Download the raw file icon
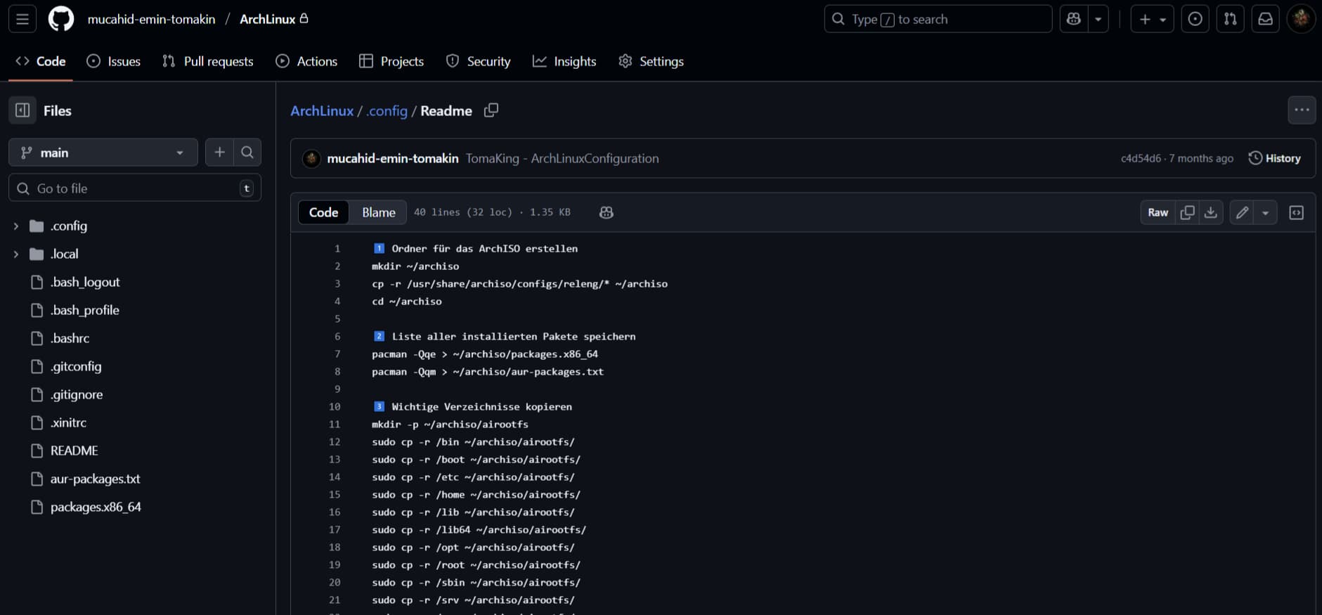This screenshot has width=1322, height=615. tap(1211, 212)
